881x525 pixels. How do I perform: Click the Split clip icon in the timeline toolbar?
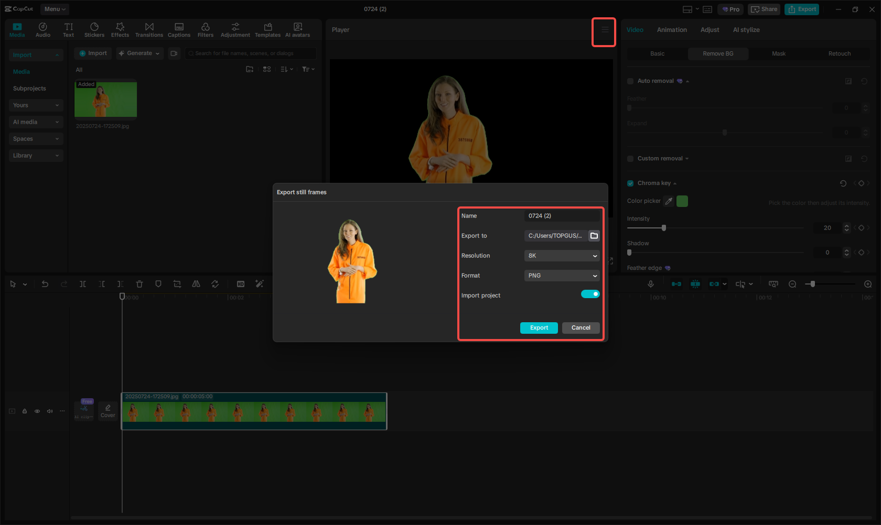pyautogui.click(x=83, y=283)
